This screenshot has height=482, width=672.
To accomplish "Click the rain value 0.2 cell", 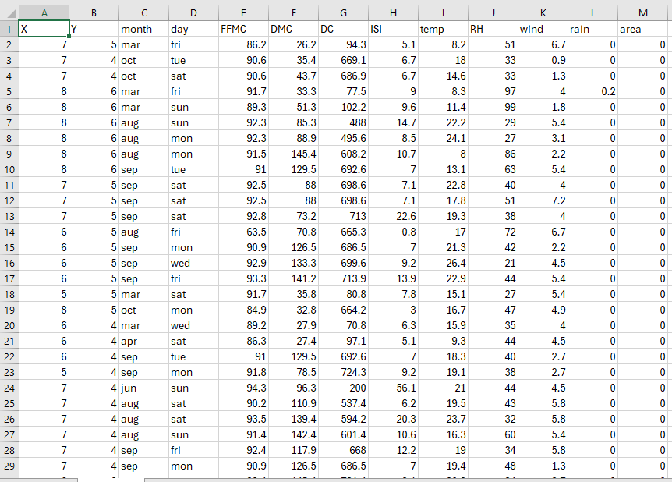I will pos(592,91).
